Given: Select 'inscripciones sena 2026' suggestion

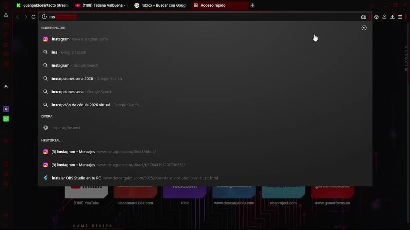Looking at the screenshot, I should [205, 79].
